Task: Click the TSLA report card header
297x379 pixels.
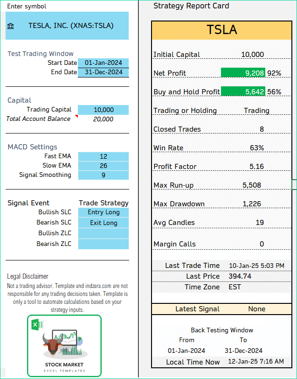Action: coord(221,30)
